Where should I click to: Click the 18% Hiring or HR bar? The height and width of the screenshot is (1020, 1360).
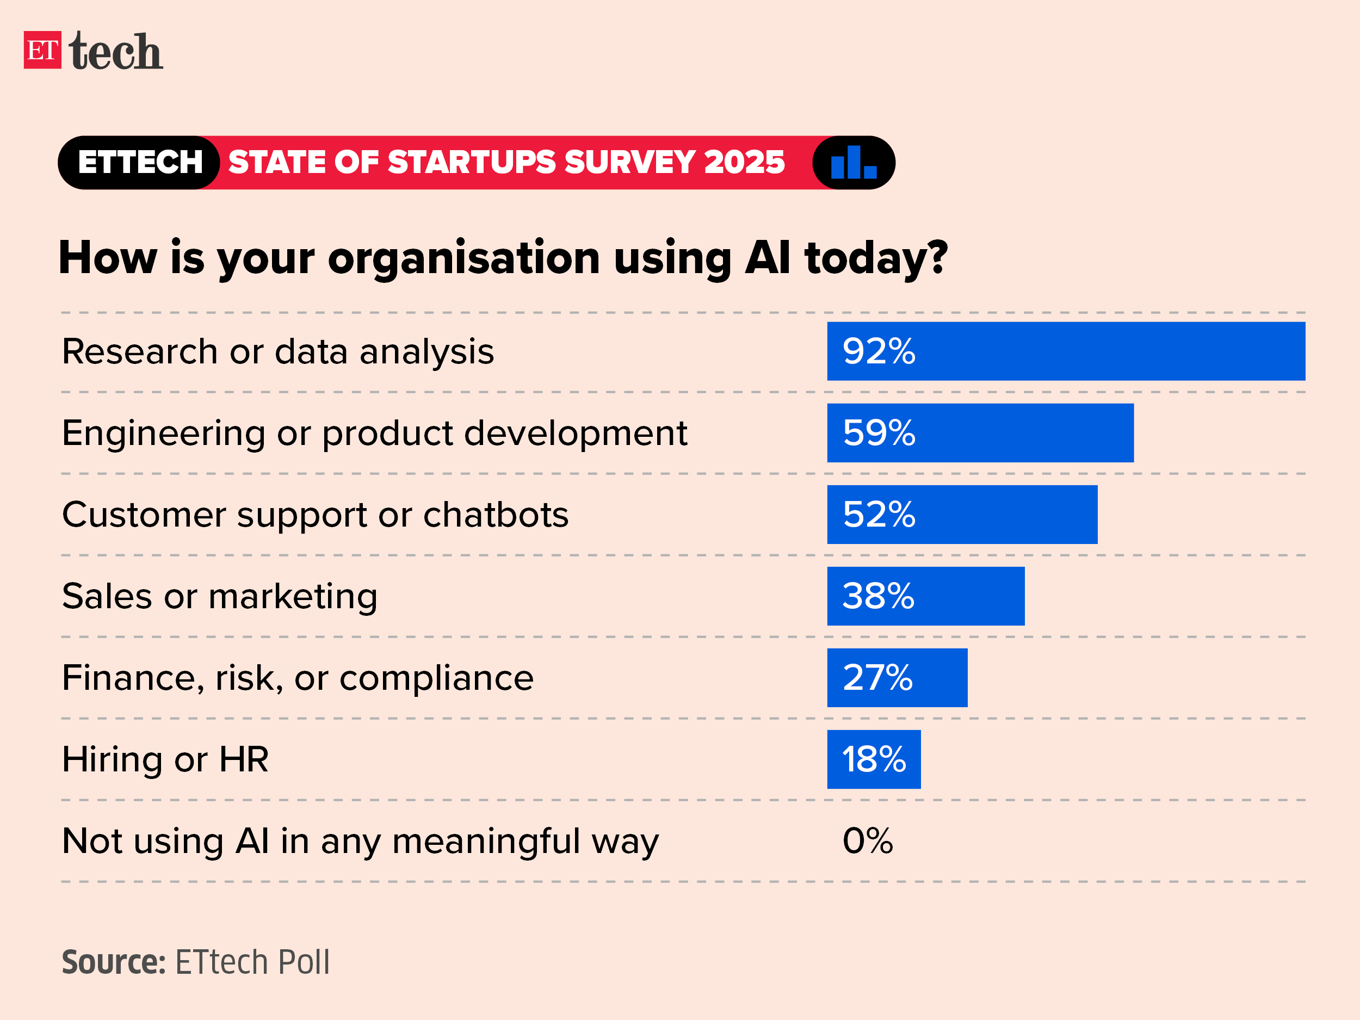point(874,759)
